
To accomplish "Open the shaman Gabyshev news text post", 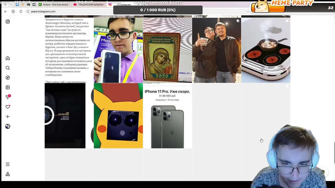I will [69, 50].
